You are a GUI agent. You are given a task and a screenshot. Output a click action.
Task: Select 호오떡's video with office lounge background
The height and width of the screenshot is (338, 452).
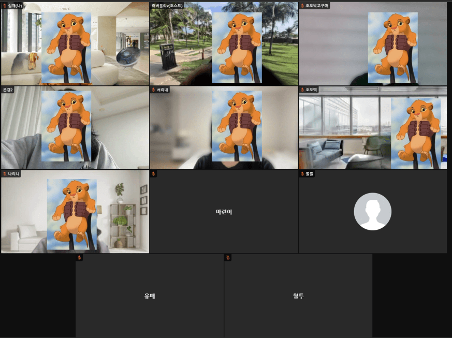373,128
